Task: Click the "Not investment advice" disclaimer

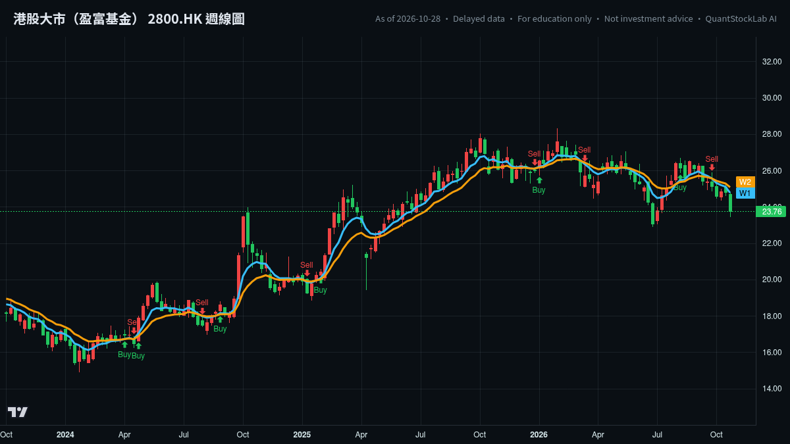Action: pos(648,19)
